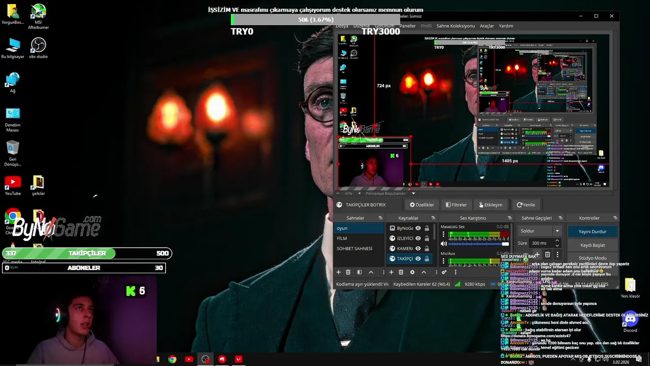
Task: Open the Soldur transition dropdown
Action: 539,231
